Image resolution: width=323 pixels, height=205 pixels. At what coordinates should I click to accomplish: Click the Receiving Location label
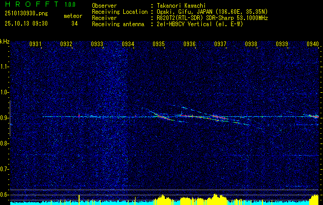(x=120, y=12)
